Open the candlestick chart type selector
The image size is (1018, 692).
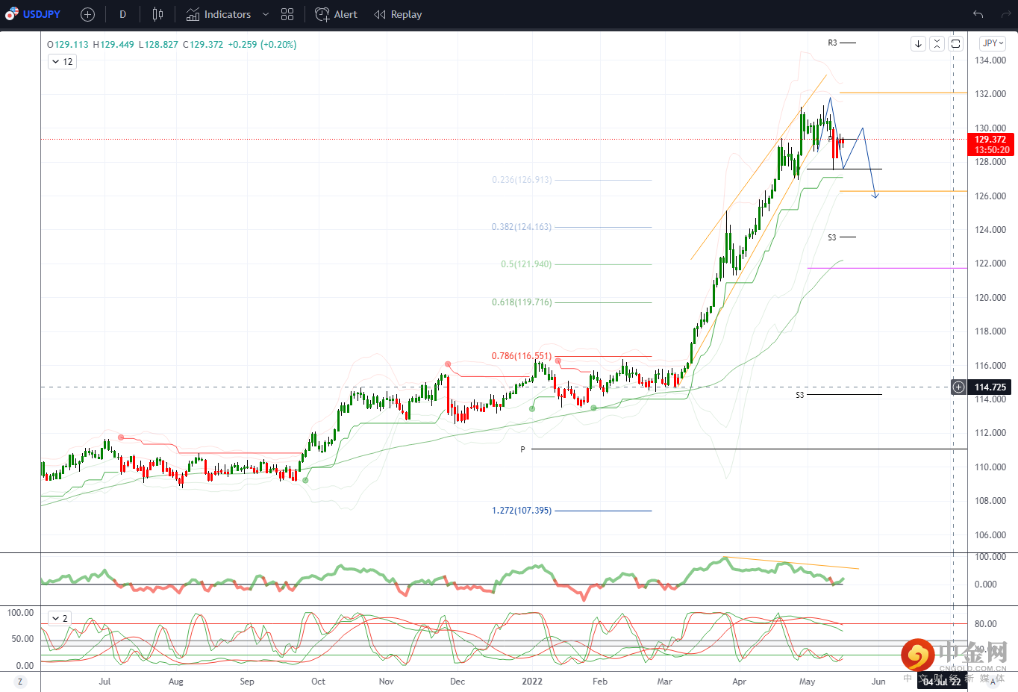coord(157,14)
